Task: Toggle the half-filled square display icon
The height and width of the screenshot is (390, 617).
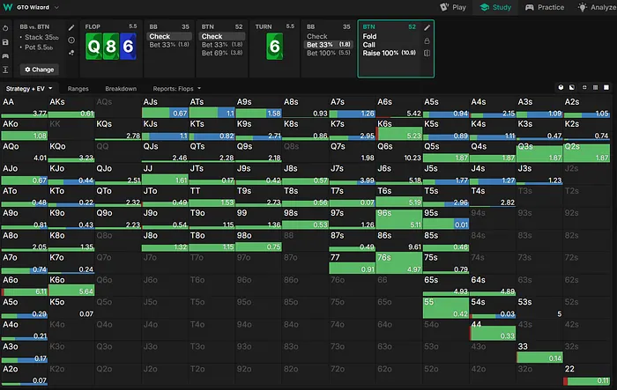Action: 572,87
